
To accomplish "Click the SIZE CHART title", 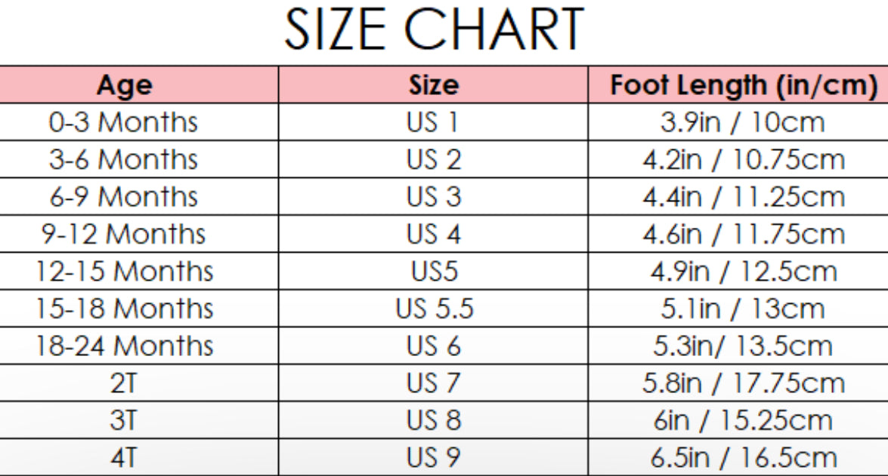I will click(x=434, y=30).
